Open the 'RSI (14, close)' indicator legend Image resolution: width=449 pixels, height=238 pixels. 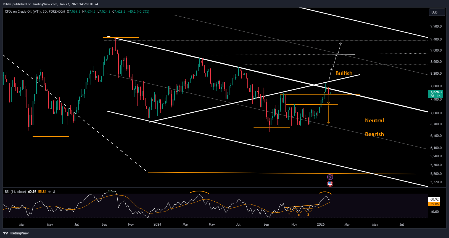point(15,192)
